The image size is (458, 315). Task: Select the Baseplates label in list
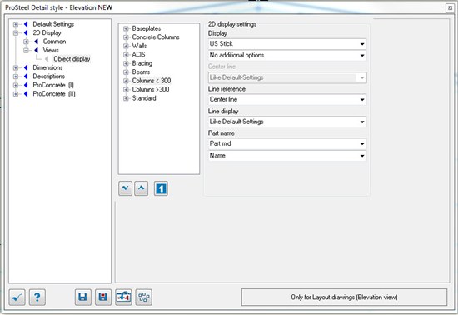[x=147, y=28]
